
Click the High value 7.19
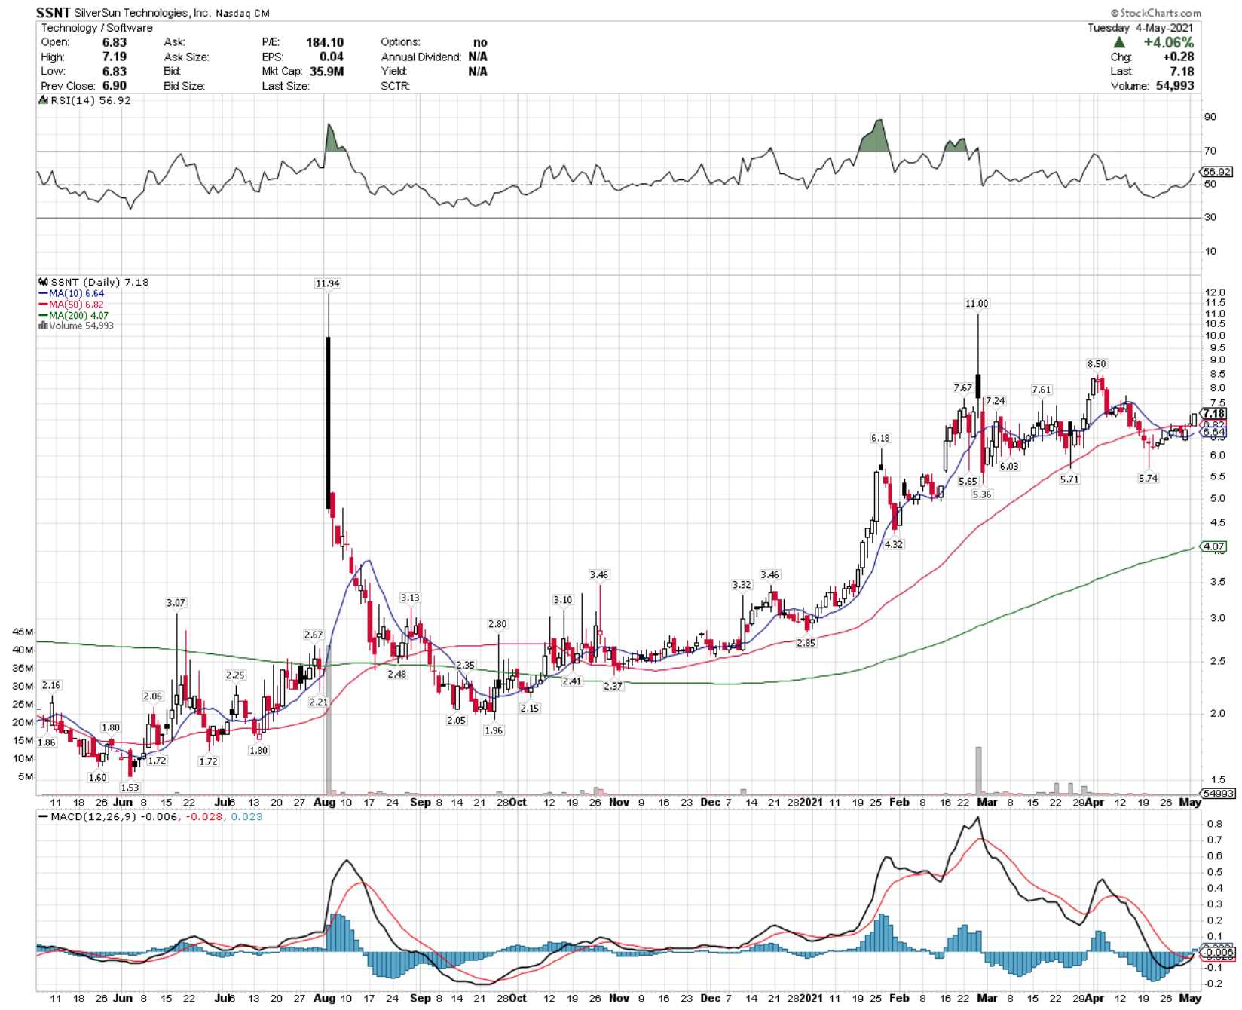click(115, 57)
